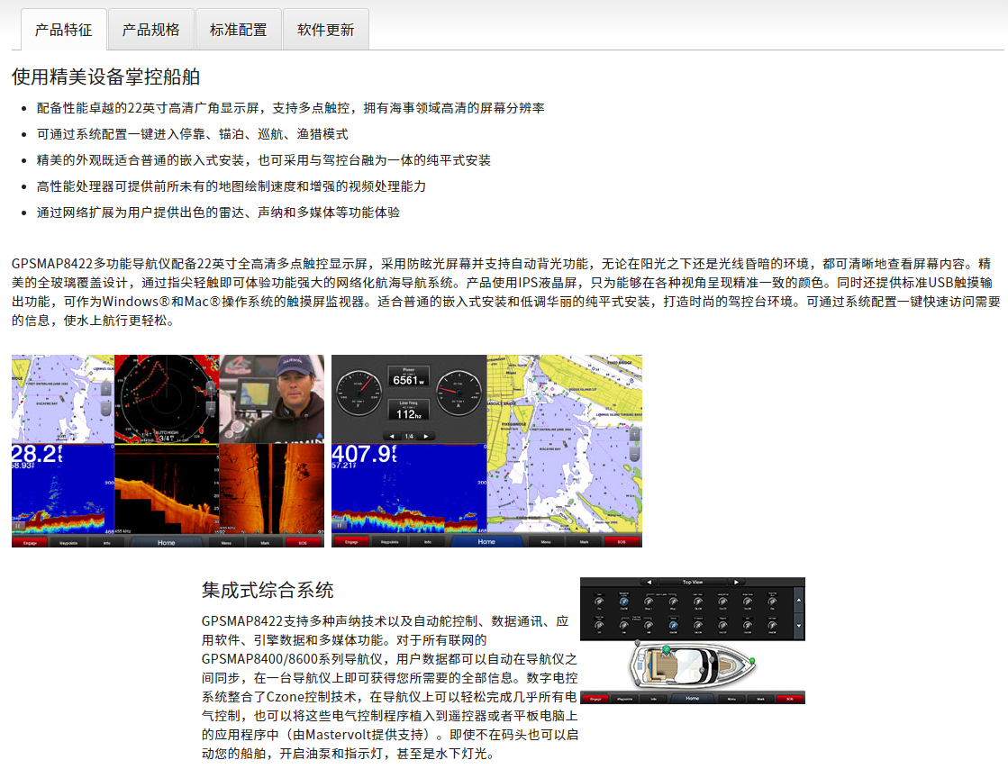Click the heading 集成式综合系统
The image size is (1008, 778).
pyautogui.click(x=268, y=591)
